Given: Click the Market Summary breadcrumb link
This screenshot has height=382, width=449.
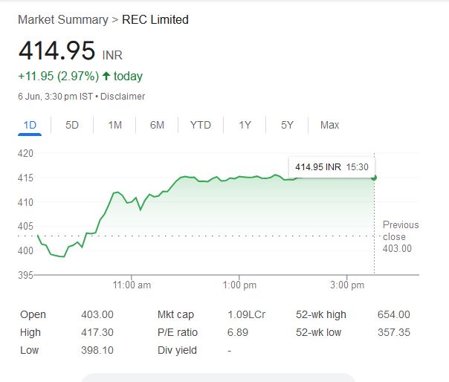Looking at the screenshot, I should click(x=62, y=19).
